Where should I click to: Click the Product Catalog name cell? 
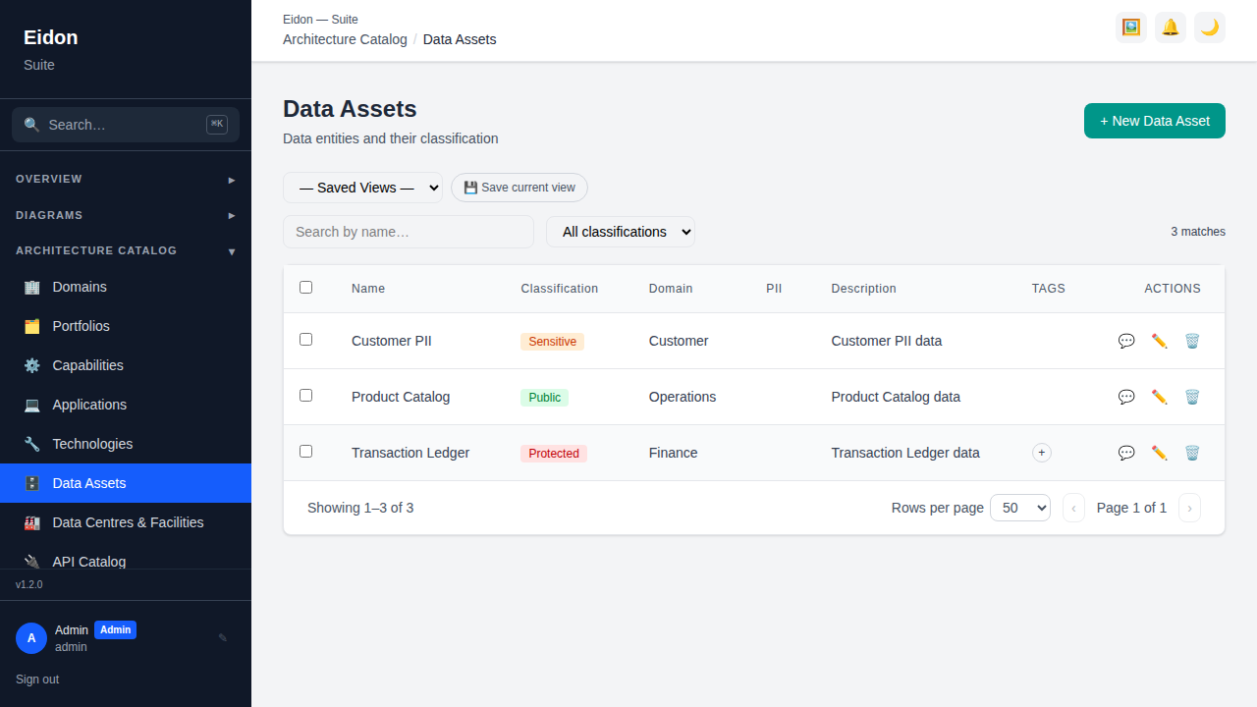pyautogui.click(x=401, y=397)
